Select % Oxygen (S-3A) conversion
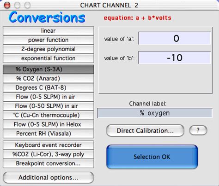Screen dimensions: 219x186 pos(48,70)
